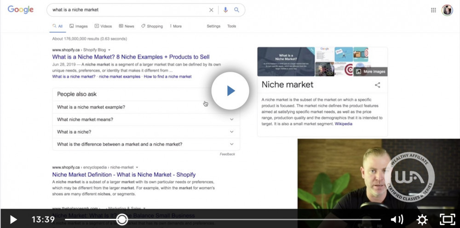This screenshot has height=228, width=460.
Task: Expand 'What is a niche market example?' question
Action: (146, 107)
